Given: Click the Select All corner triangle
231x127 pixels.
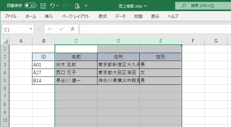Looking at the screenshot, I should tap(5, 41).
